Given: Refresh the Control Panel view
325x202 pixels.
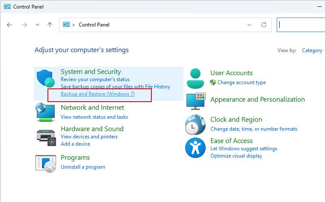Looking at the screenshot, I should (264, 25).
